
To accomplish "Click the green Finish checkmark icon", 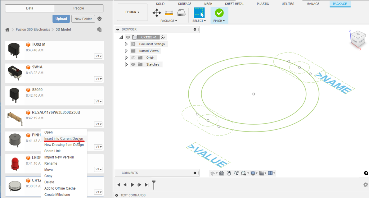I will pos(219,13).
